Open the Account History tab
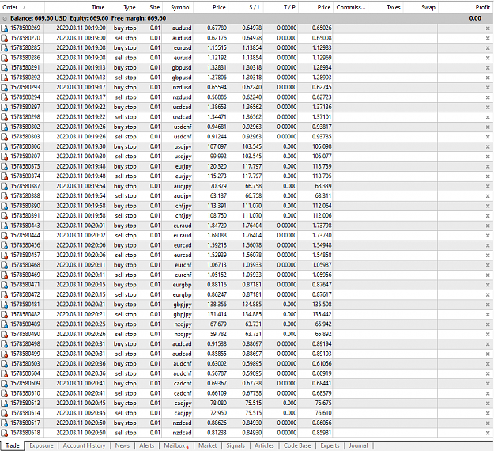Screen dimensions: 494x451 click(84, 445)
